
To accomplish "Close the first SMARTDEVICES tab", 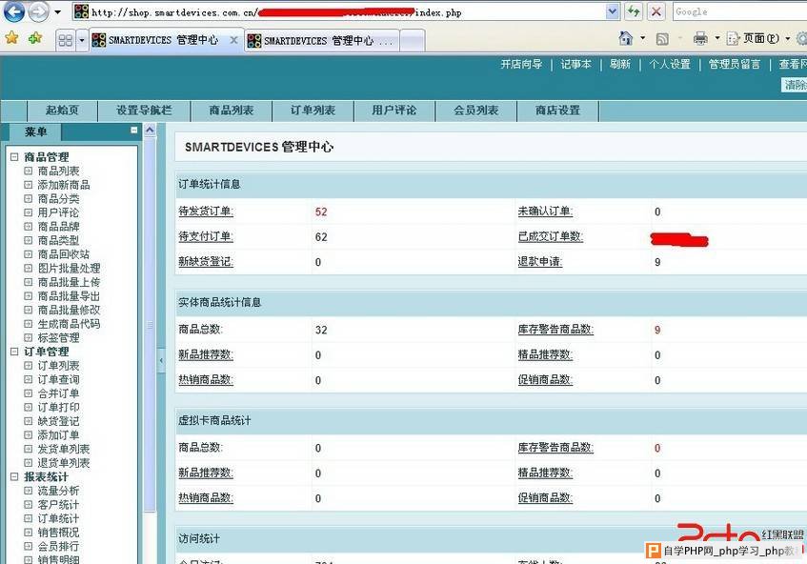I will [x=233, y=40].
